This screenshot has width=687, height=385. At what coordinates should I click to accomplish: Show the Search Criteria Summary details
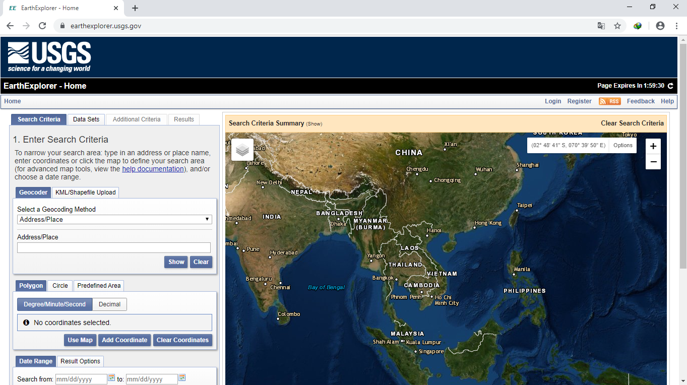pyautogui.click(x=314, y=124)
